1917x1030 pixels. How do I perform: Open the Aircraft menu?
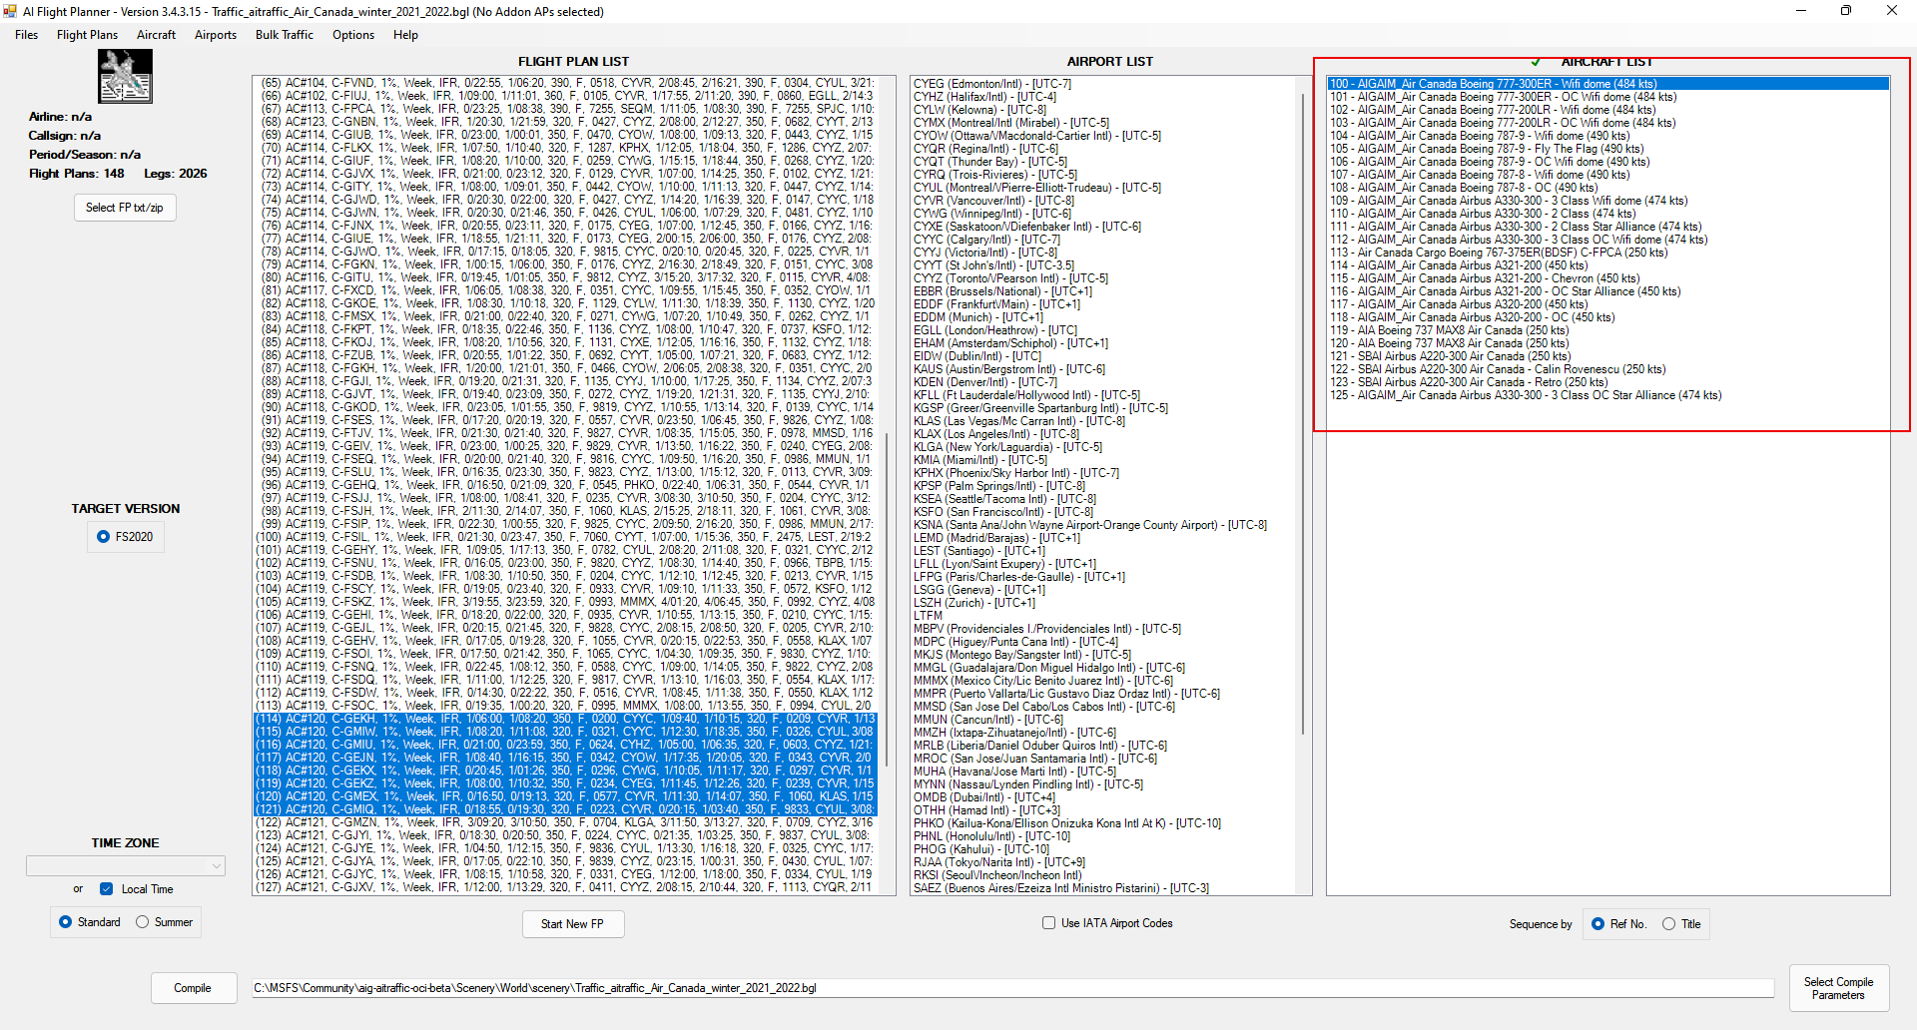click(x=156, y=35)
